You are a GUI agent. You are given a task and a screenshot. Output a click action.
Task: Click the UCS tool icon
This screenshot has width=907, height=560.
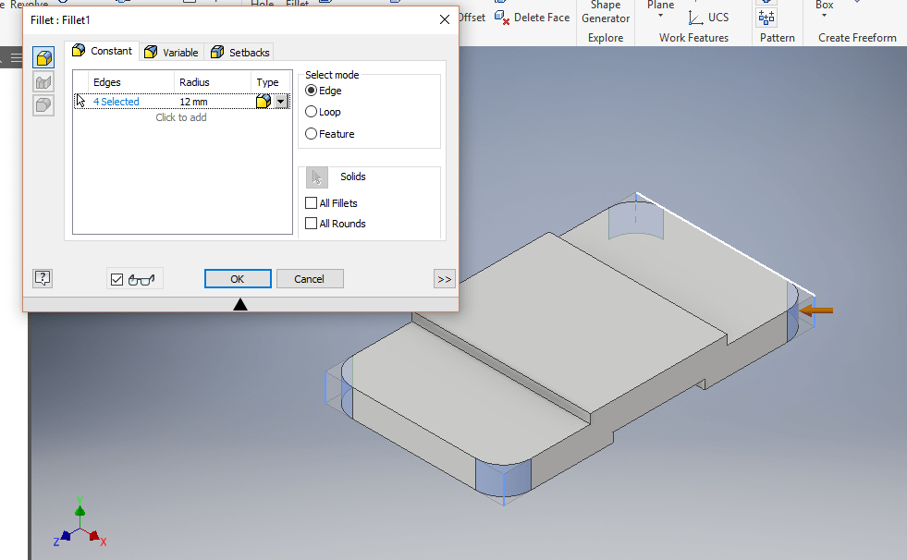click(696, 18)
